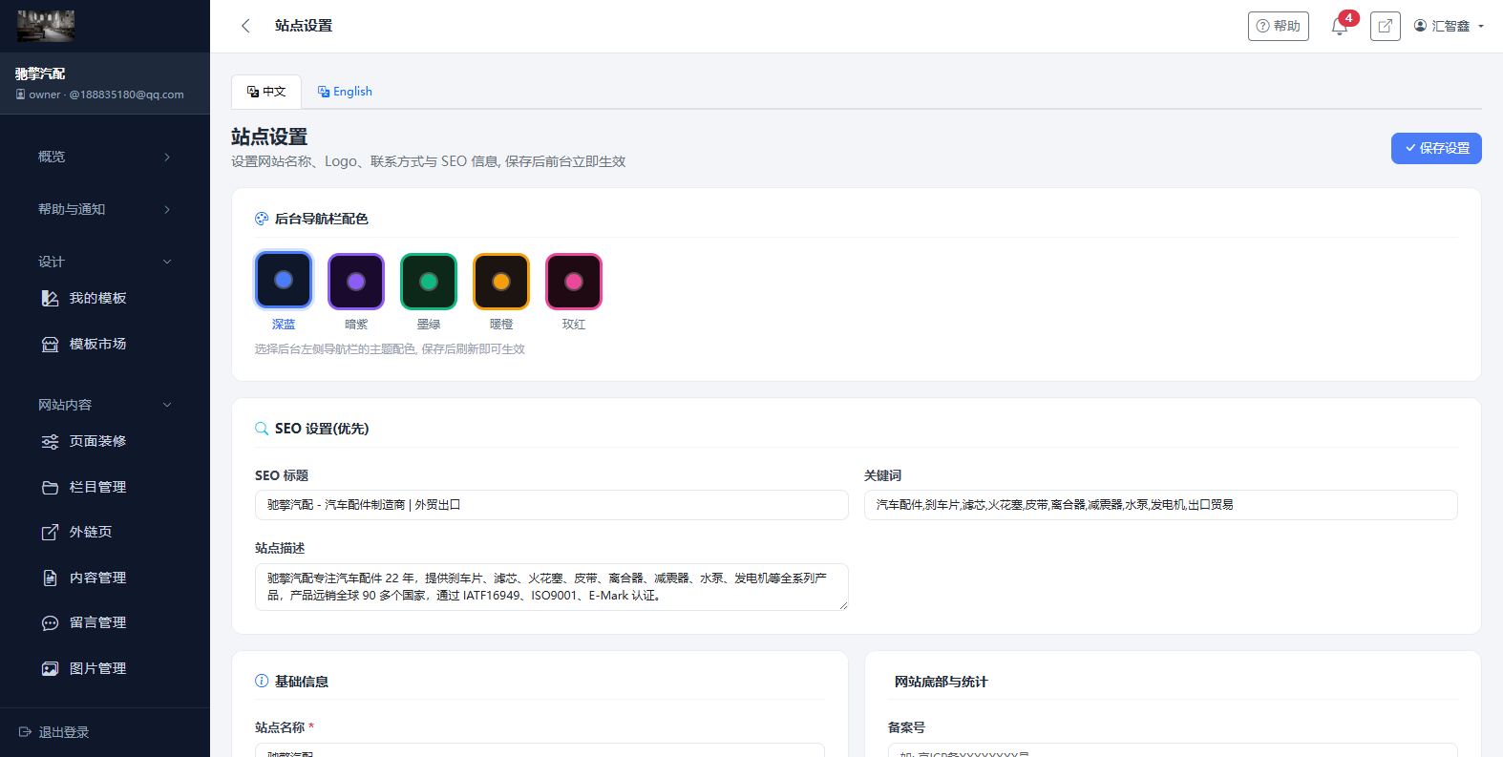Select the 暗紫 navigation color swatch
Image resolution: width=1503 pixels, height=757 pixels.
point(356,282)
